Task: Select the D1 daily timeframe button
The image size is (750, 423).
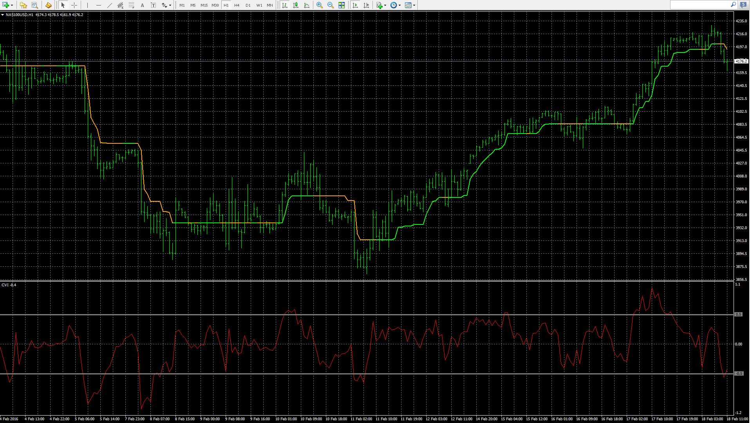Action: (248, 5)
